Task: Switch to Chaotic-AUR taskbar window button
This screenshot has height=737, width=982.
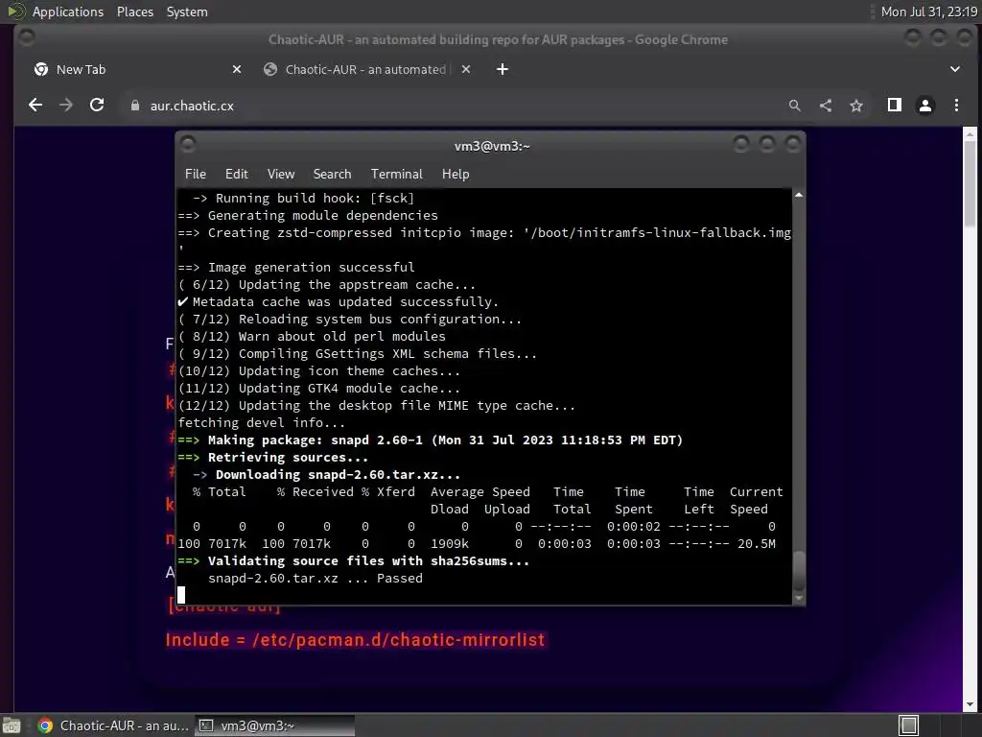Action: pyautogui.click(x=113, y=725)
